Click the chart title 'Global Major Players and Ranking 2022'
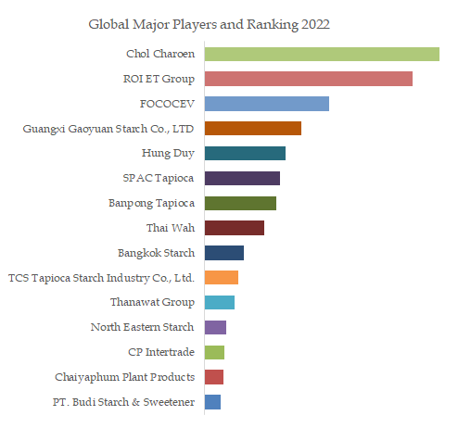Image resolution: width=471 pixels, height=428 pixels. coord(210,25)
